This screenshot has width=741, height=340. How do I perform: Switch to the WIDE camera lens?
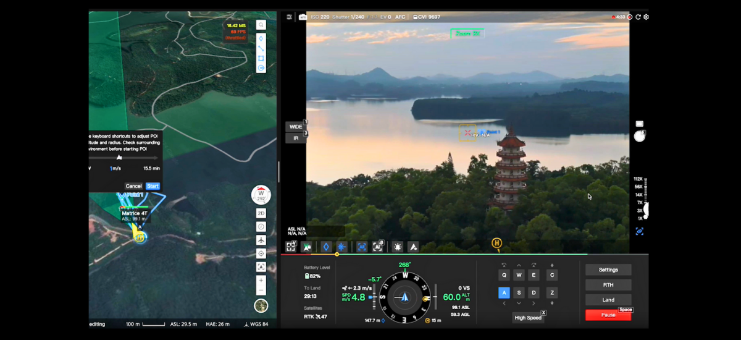tap(296, 127)
